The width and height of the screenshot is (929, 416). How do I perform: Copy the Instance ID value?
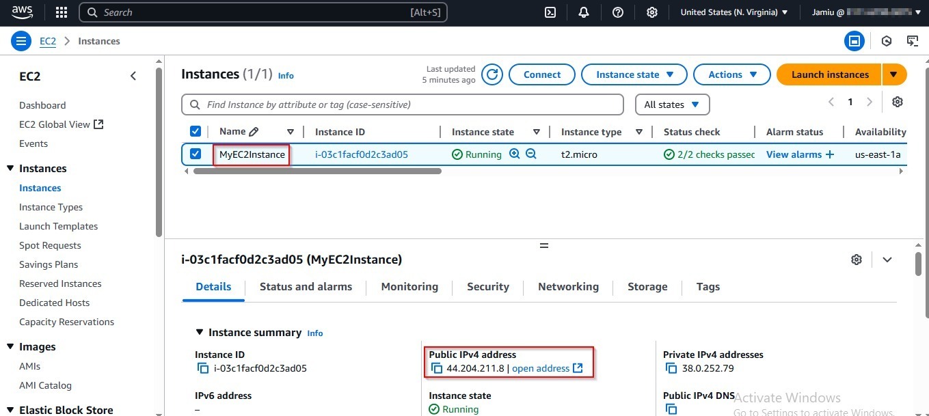[203, 368]
